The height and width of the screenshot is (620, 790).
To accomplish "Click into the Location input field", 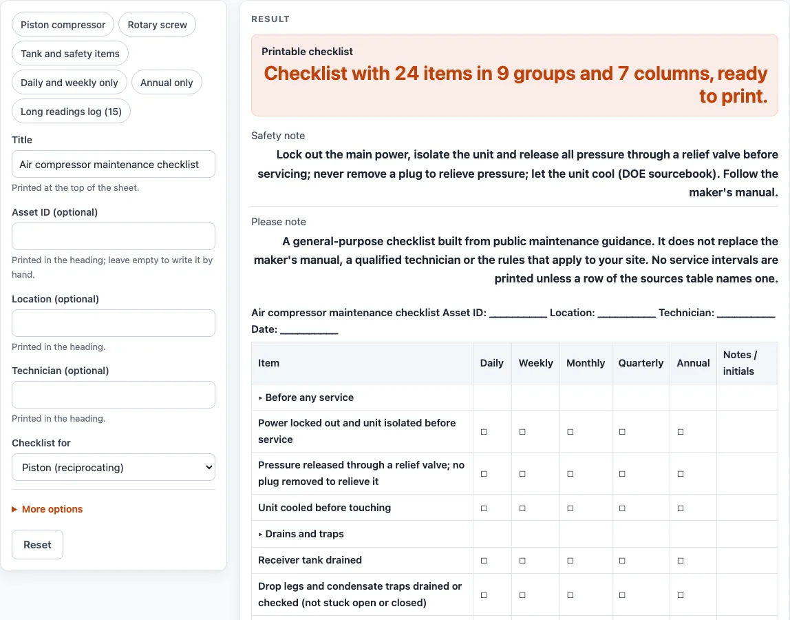I will tap(114, 323).
